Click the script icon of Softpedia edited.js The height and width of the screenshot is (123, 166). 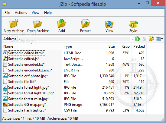pos(5,58)
